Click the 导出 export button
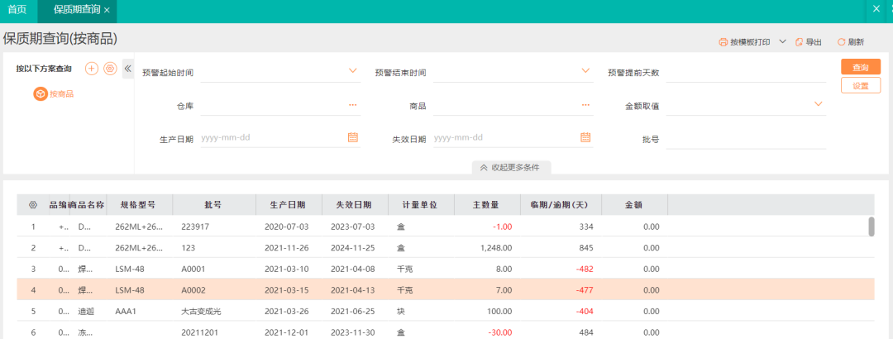Viewport: 893px width, 339px height. click(x=808, y=41)
